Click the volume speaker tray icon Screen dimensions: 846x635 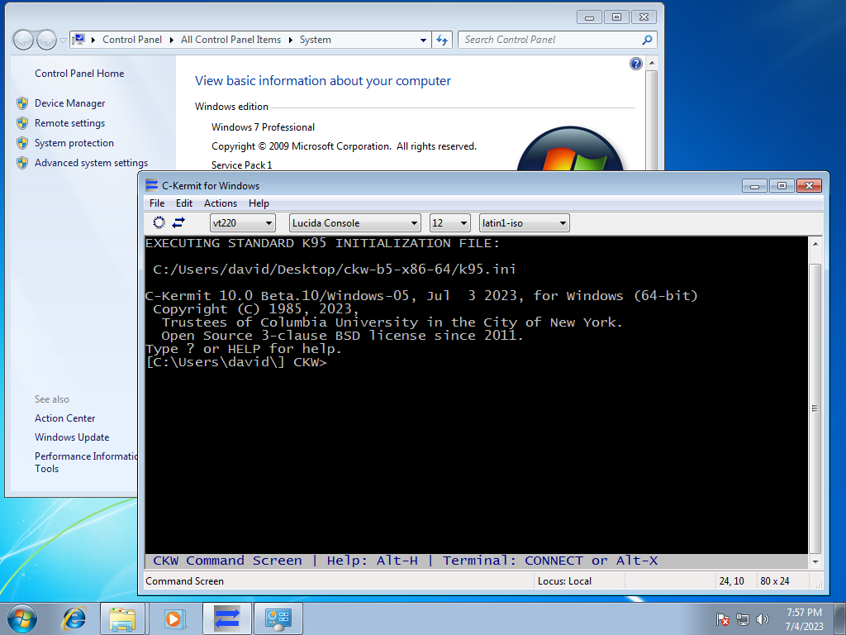pyautogui.click(x=763, y=619)
